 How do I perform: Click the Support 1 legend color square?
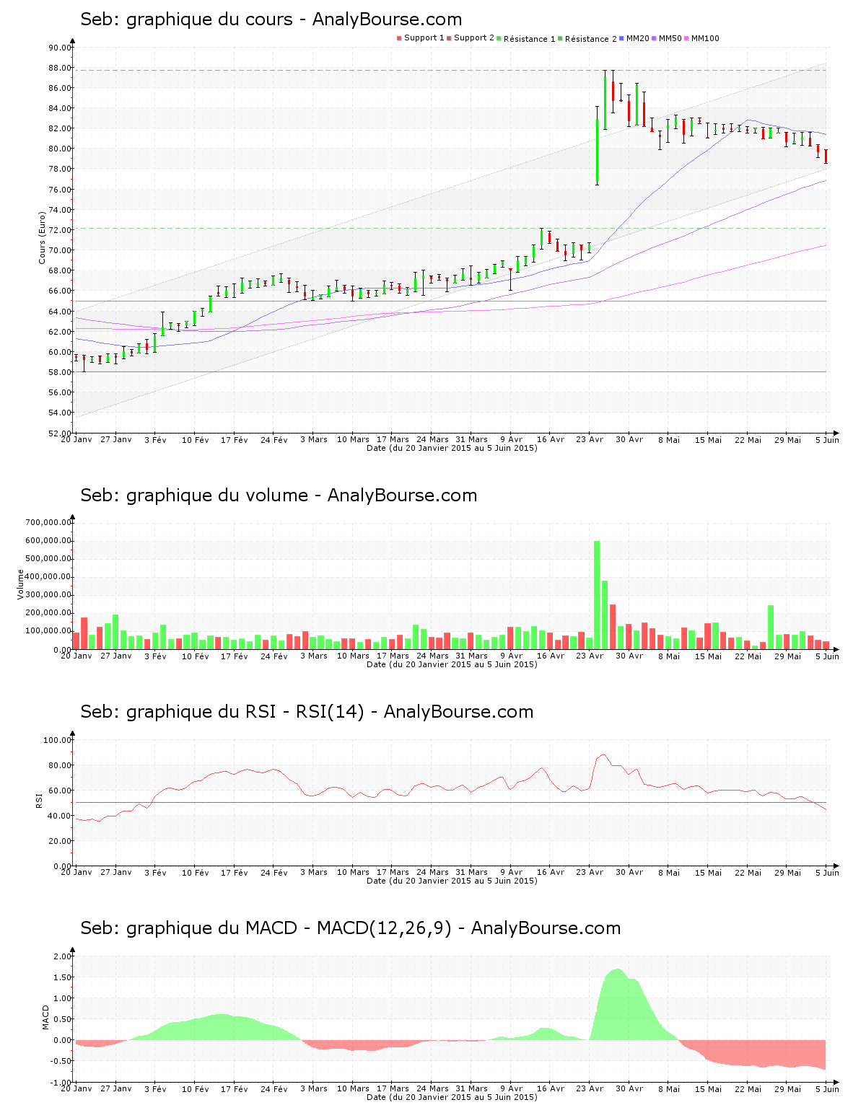click(399, 38)
